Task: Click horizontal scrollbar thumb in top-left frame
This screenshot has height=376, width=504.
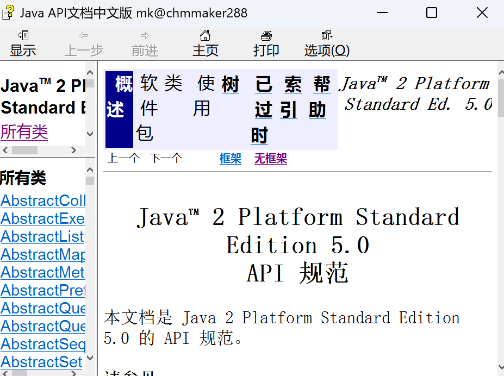Action: point(25,150)
